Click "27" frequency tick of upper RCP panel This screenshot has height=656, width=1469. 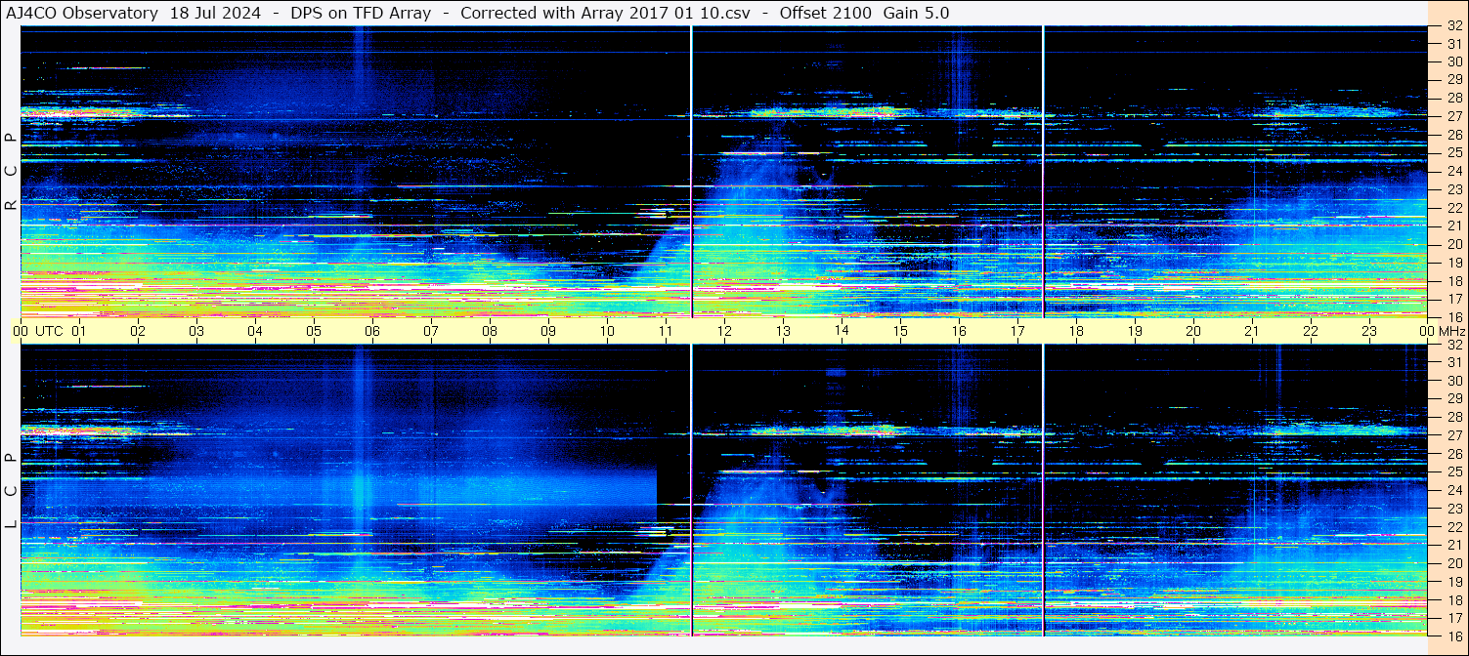[x=1453, y=116]
